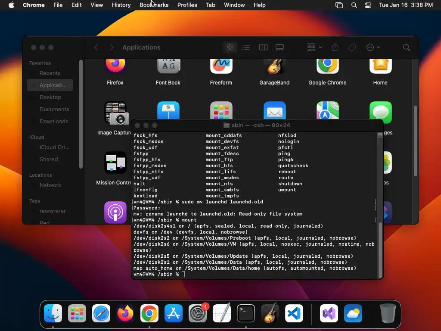Open Maps app icon in Finder

click(x=327, y=110)
